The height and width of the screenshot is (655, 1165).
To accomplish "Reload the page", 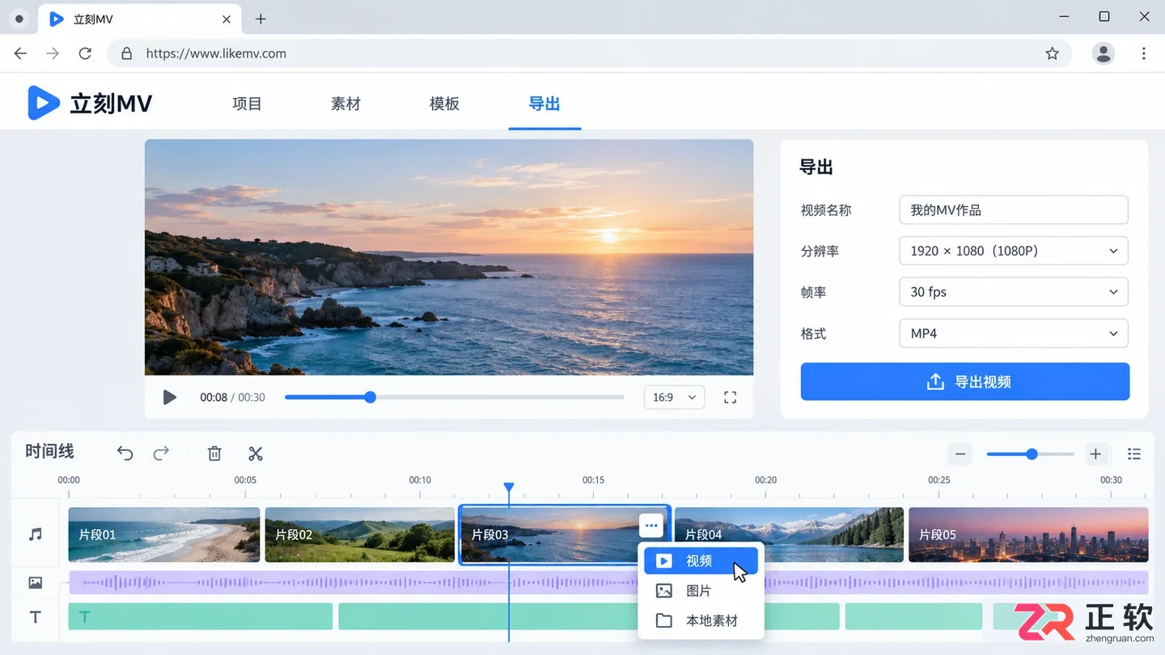I will point(85,53).
